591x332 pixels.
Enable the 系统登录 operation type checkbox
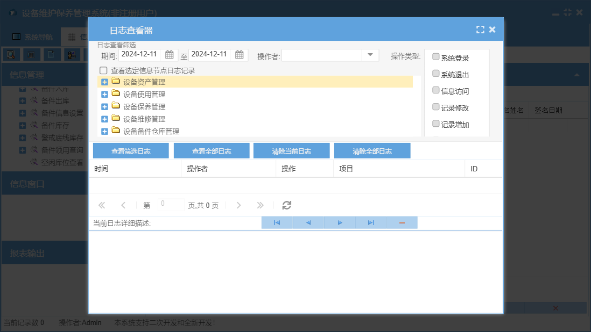tap(436, 57)
